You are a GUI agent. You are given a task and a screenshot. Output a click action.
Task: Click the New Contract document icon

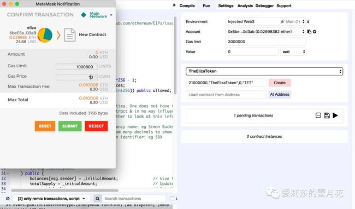[69, 35]
